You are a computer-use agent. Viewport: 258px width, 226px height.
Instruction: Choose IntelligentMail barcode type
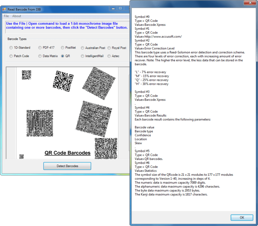pos(92,56)
